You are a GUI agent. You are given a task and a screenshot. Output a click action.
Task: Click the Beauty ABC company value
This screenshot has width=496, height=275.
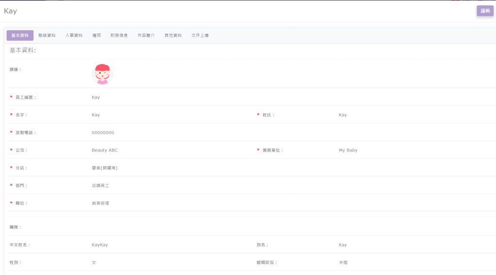(x=105, y=151)
